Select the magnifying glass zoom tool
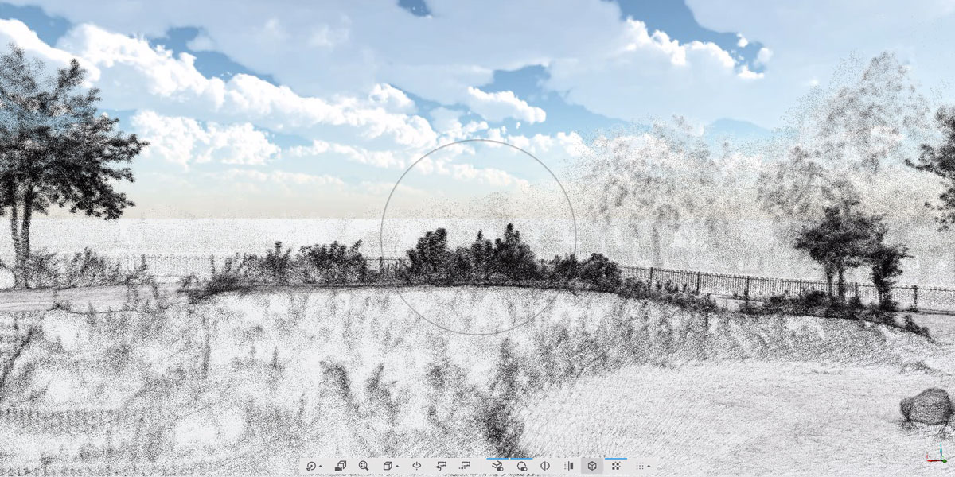Screen dimensions: 955x477 click(364, 466)
